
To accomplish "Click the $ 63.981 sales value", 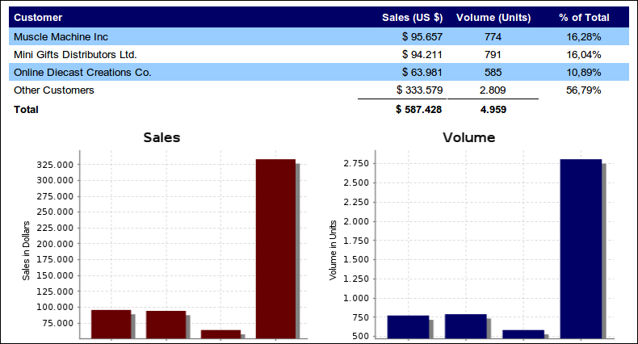I will 422,73.
